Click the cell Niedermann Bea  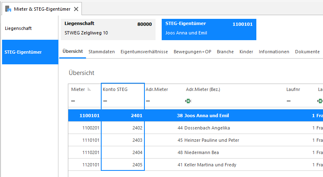(x=202, y=152)
